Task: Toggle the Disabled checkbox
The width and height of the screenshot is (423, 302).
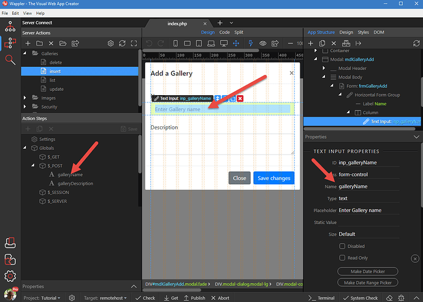Action: tap(342, 246)
